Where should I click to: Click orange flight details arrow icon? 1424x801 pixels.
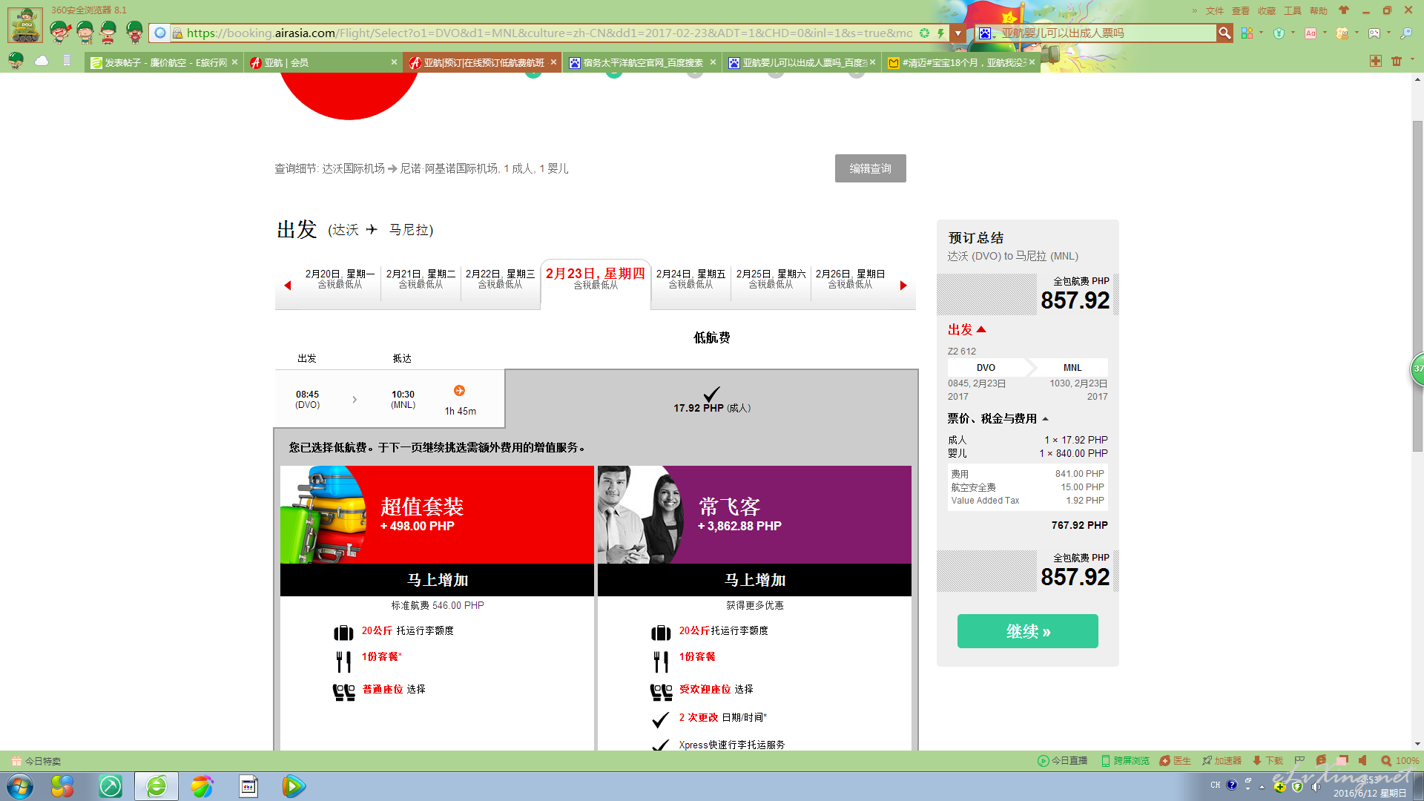point(459,391)
